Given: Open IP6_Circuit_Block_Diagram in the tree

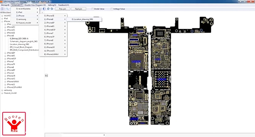Looking at the screenshot, I should (x=21, y=47).
